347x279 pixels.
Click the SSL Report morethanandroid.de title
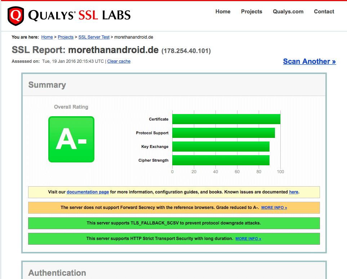coord(85,50)
